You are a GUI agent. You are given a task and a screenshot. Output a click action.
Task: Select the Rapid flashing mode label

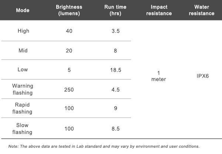tap(23, 108)
